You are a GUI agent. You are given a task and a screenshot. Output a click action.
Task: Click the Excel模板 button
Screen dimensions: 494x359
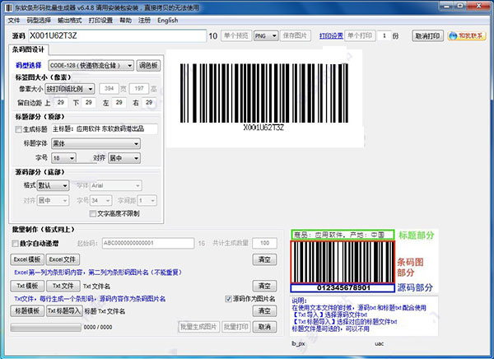tap(28, 259)
